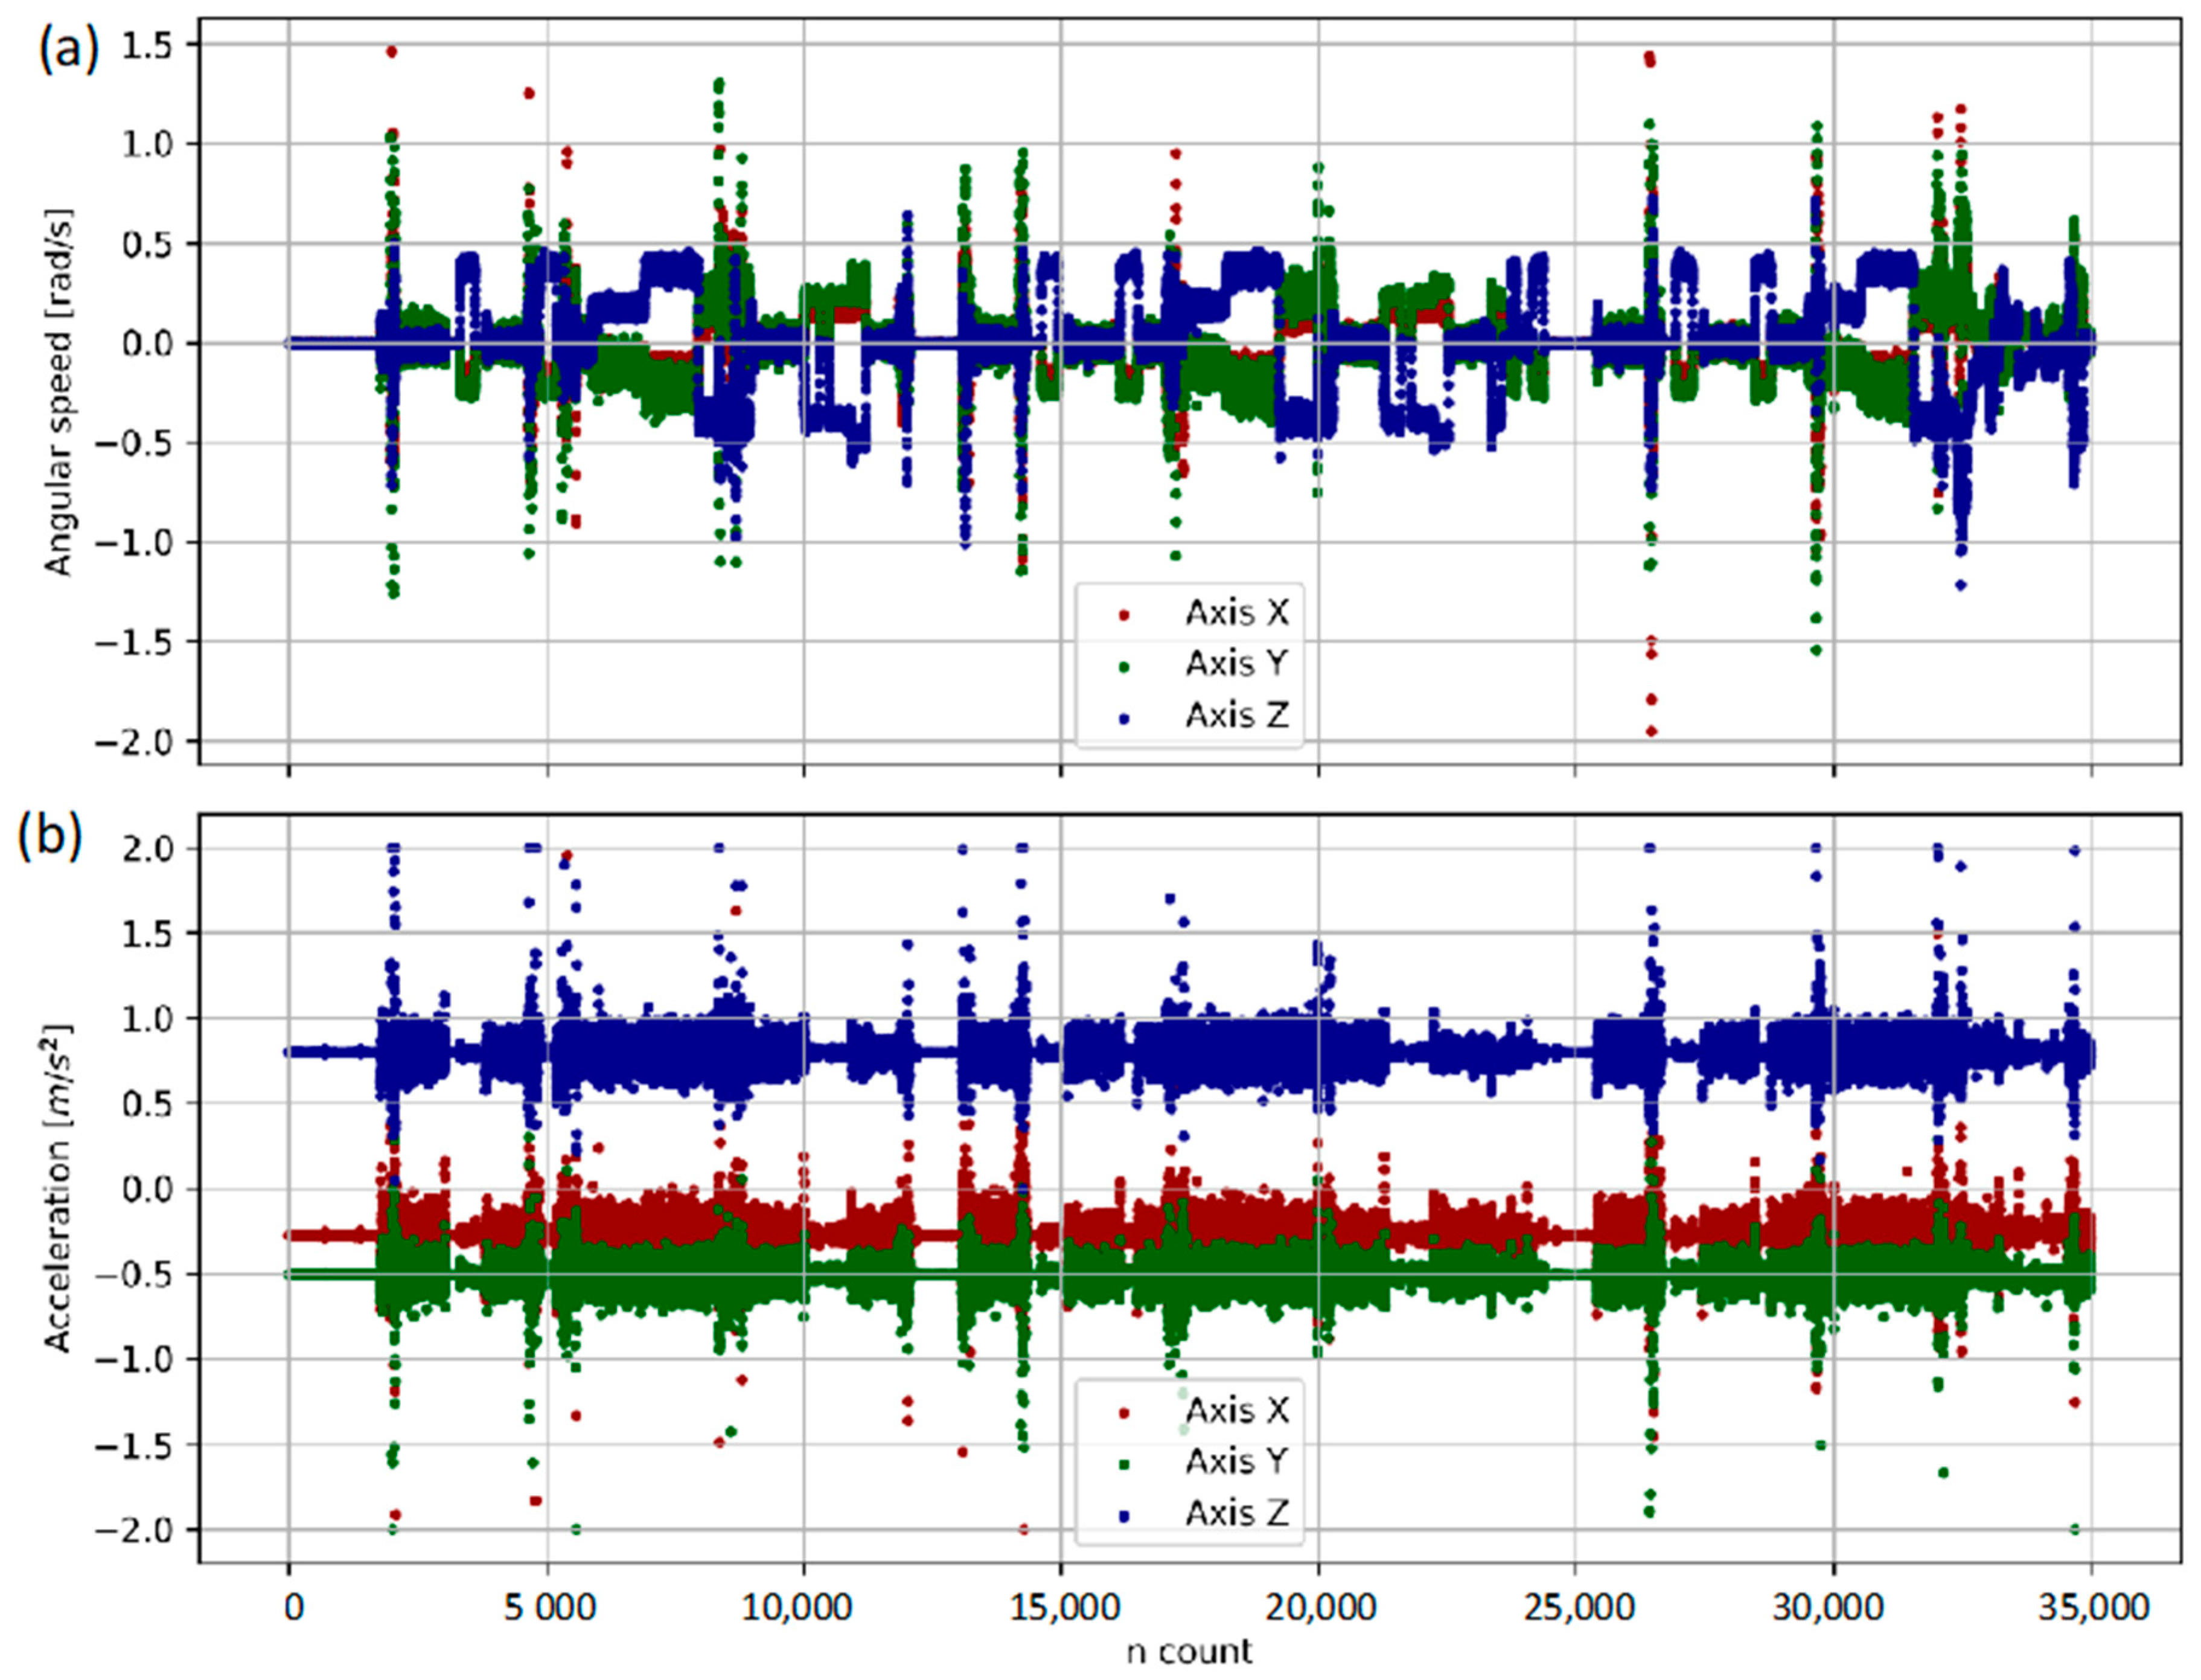Select the 'Axis Z' label in acceleration legend
Screen dimensions: 2201x1680
1236,1513
